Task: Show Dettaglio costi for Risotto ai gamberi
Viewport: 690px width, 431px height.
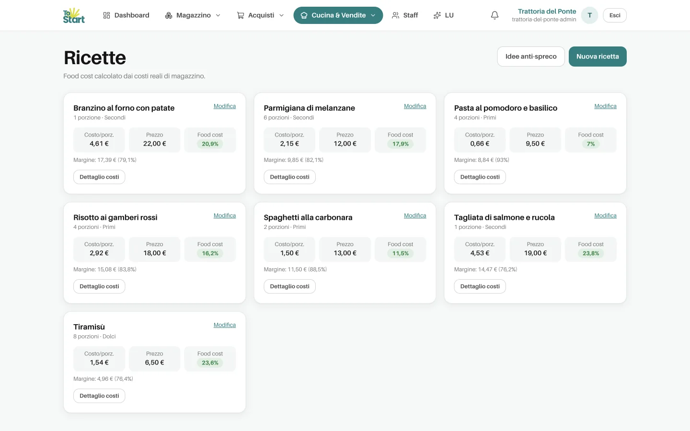Action: 99,286
